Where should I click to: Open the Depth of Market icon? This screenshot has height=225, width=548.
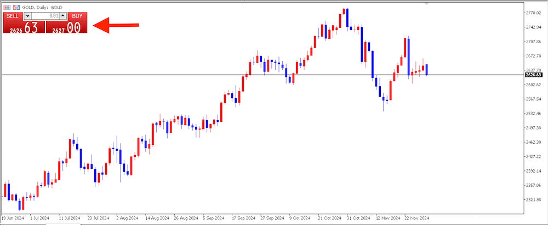[15, 7]
